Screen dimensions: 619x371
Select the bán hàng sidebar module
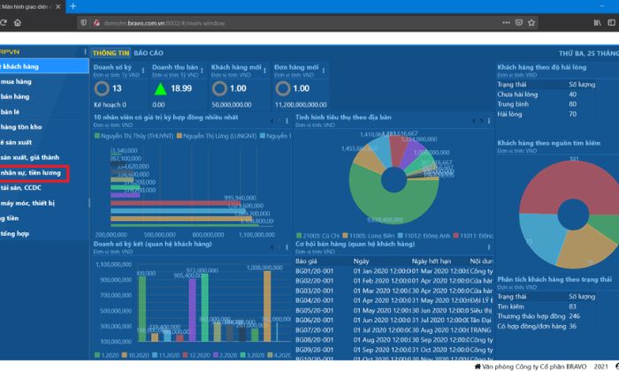click(44, 96)
